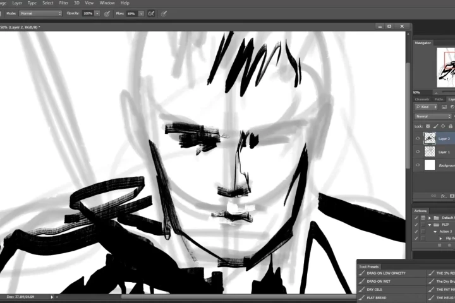Open the brush Mode dropdown set to Normal
Screen dimensions: 455x303
40,13
